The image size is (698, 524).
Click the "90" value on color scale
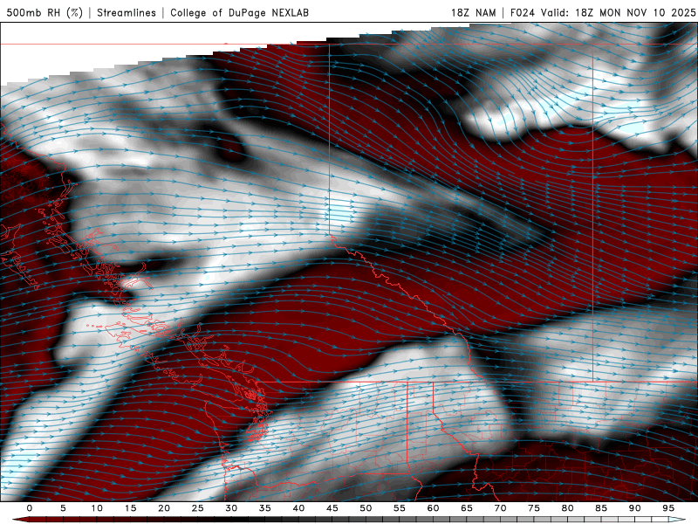click(x=635, y=508)
